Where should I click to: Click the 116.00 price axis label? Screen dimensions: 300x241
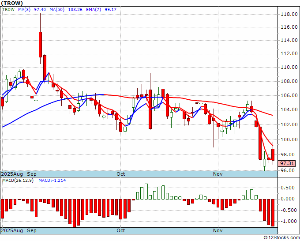(289, 27)
